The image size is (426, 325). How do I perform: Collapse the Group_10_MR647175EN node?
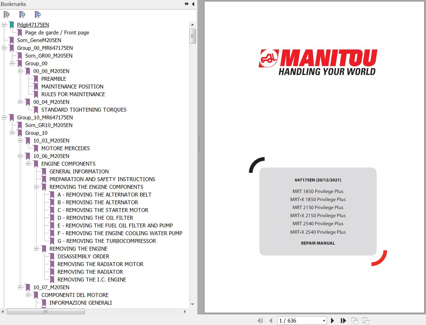(4, 117)
